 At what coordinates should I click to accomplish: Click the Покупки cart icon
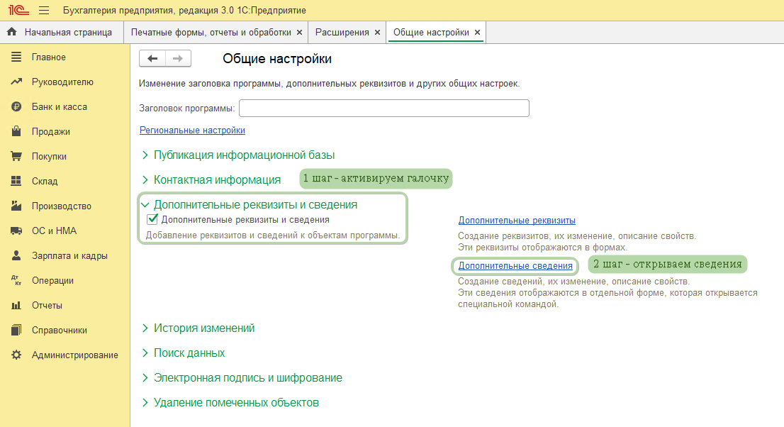(16, 156)
